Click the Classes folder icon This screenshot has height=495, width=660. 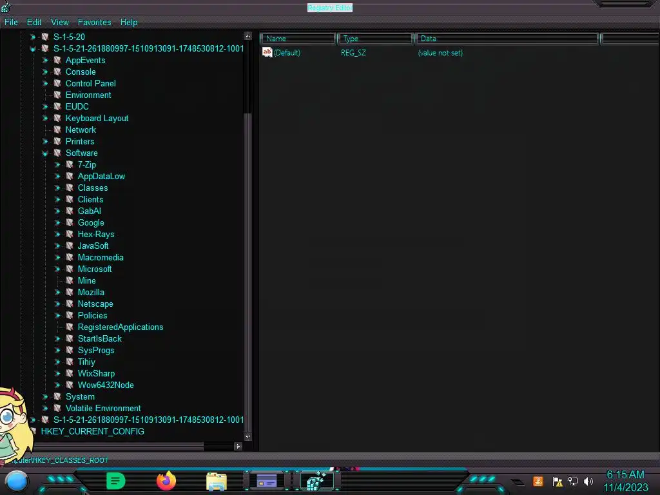70,188
